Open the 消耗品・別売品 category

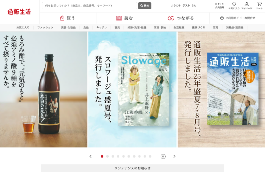235,27
